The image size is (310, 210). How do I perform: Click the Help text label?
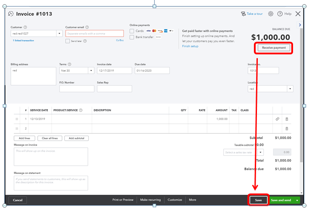point(288,14)
